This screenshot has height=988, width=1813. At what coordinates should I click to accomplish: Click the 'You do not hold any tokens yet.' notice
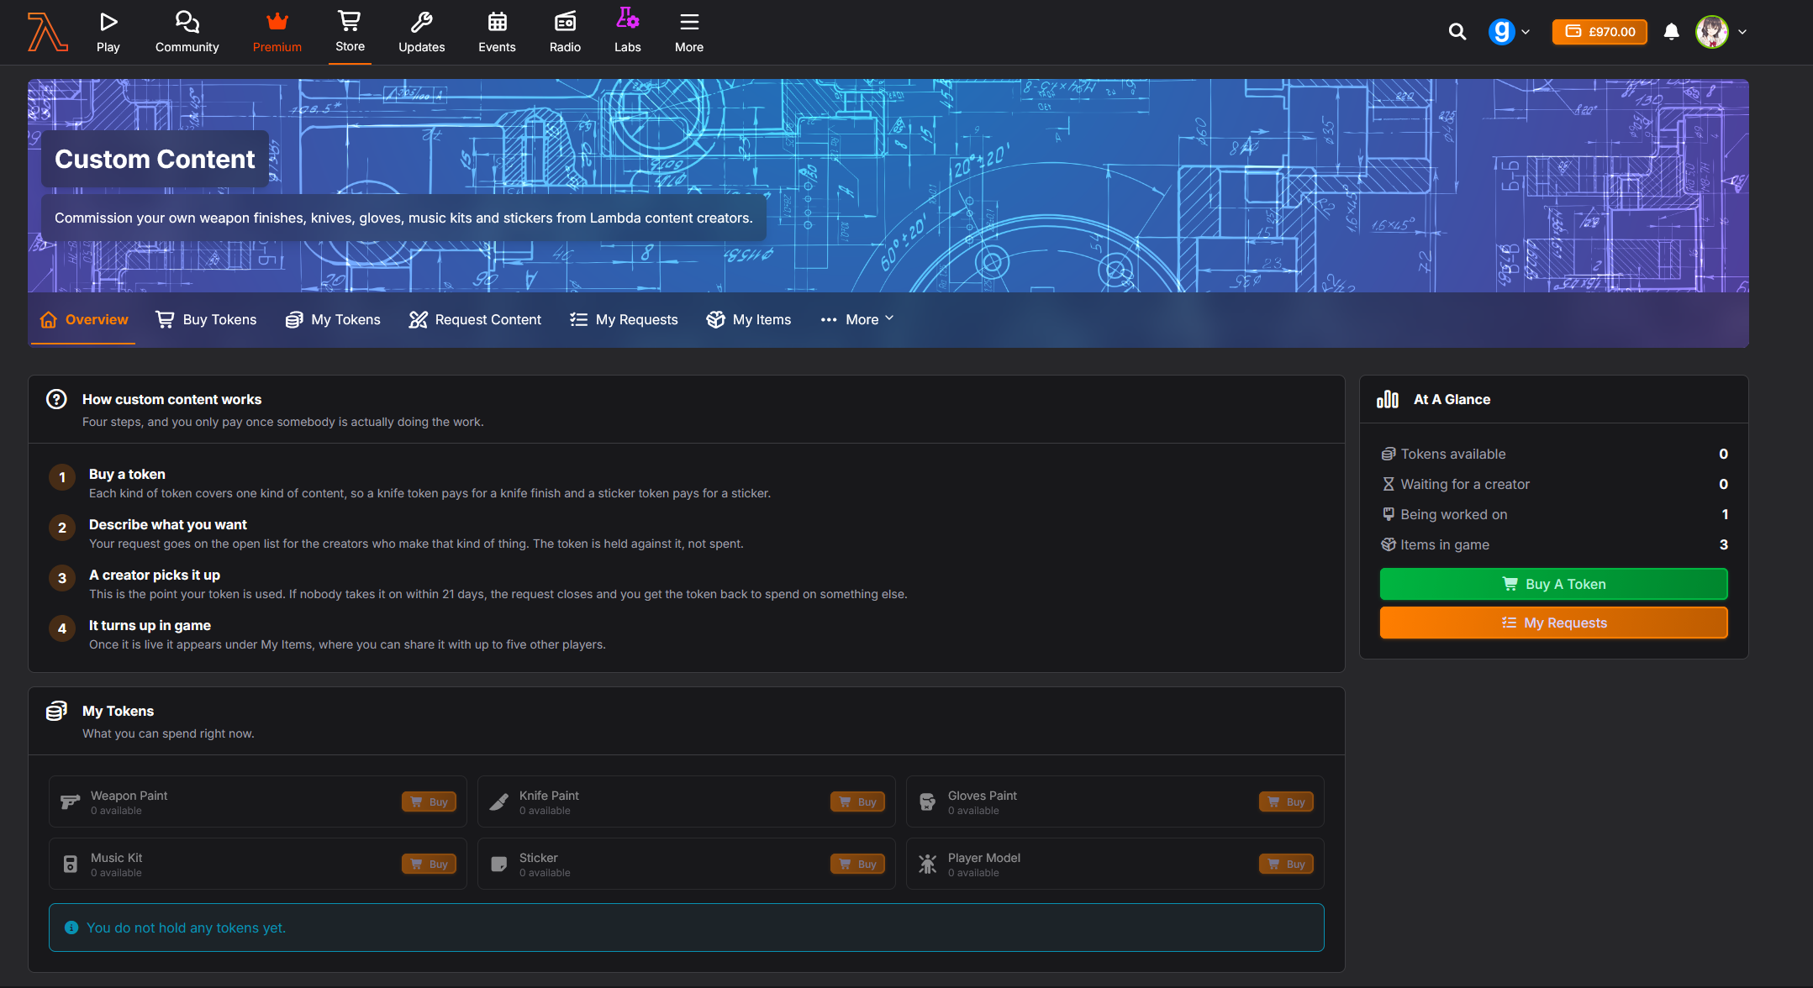686,928
